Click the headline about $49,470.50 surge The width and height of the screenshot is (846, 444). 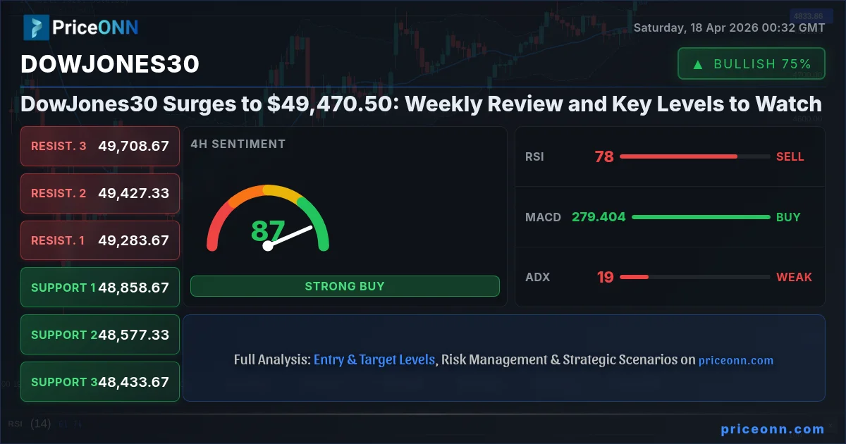click(421, 104)
